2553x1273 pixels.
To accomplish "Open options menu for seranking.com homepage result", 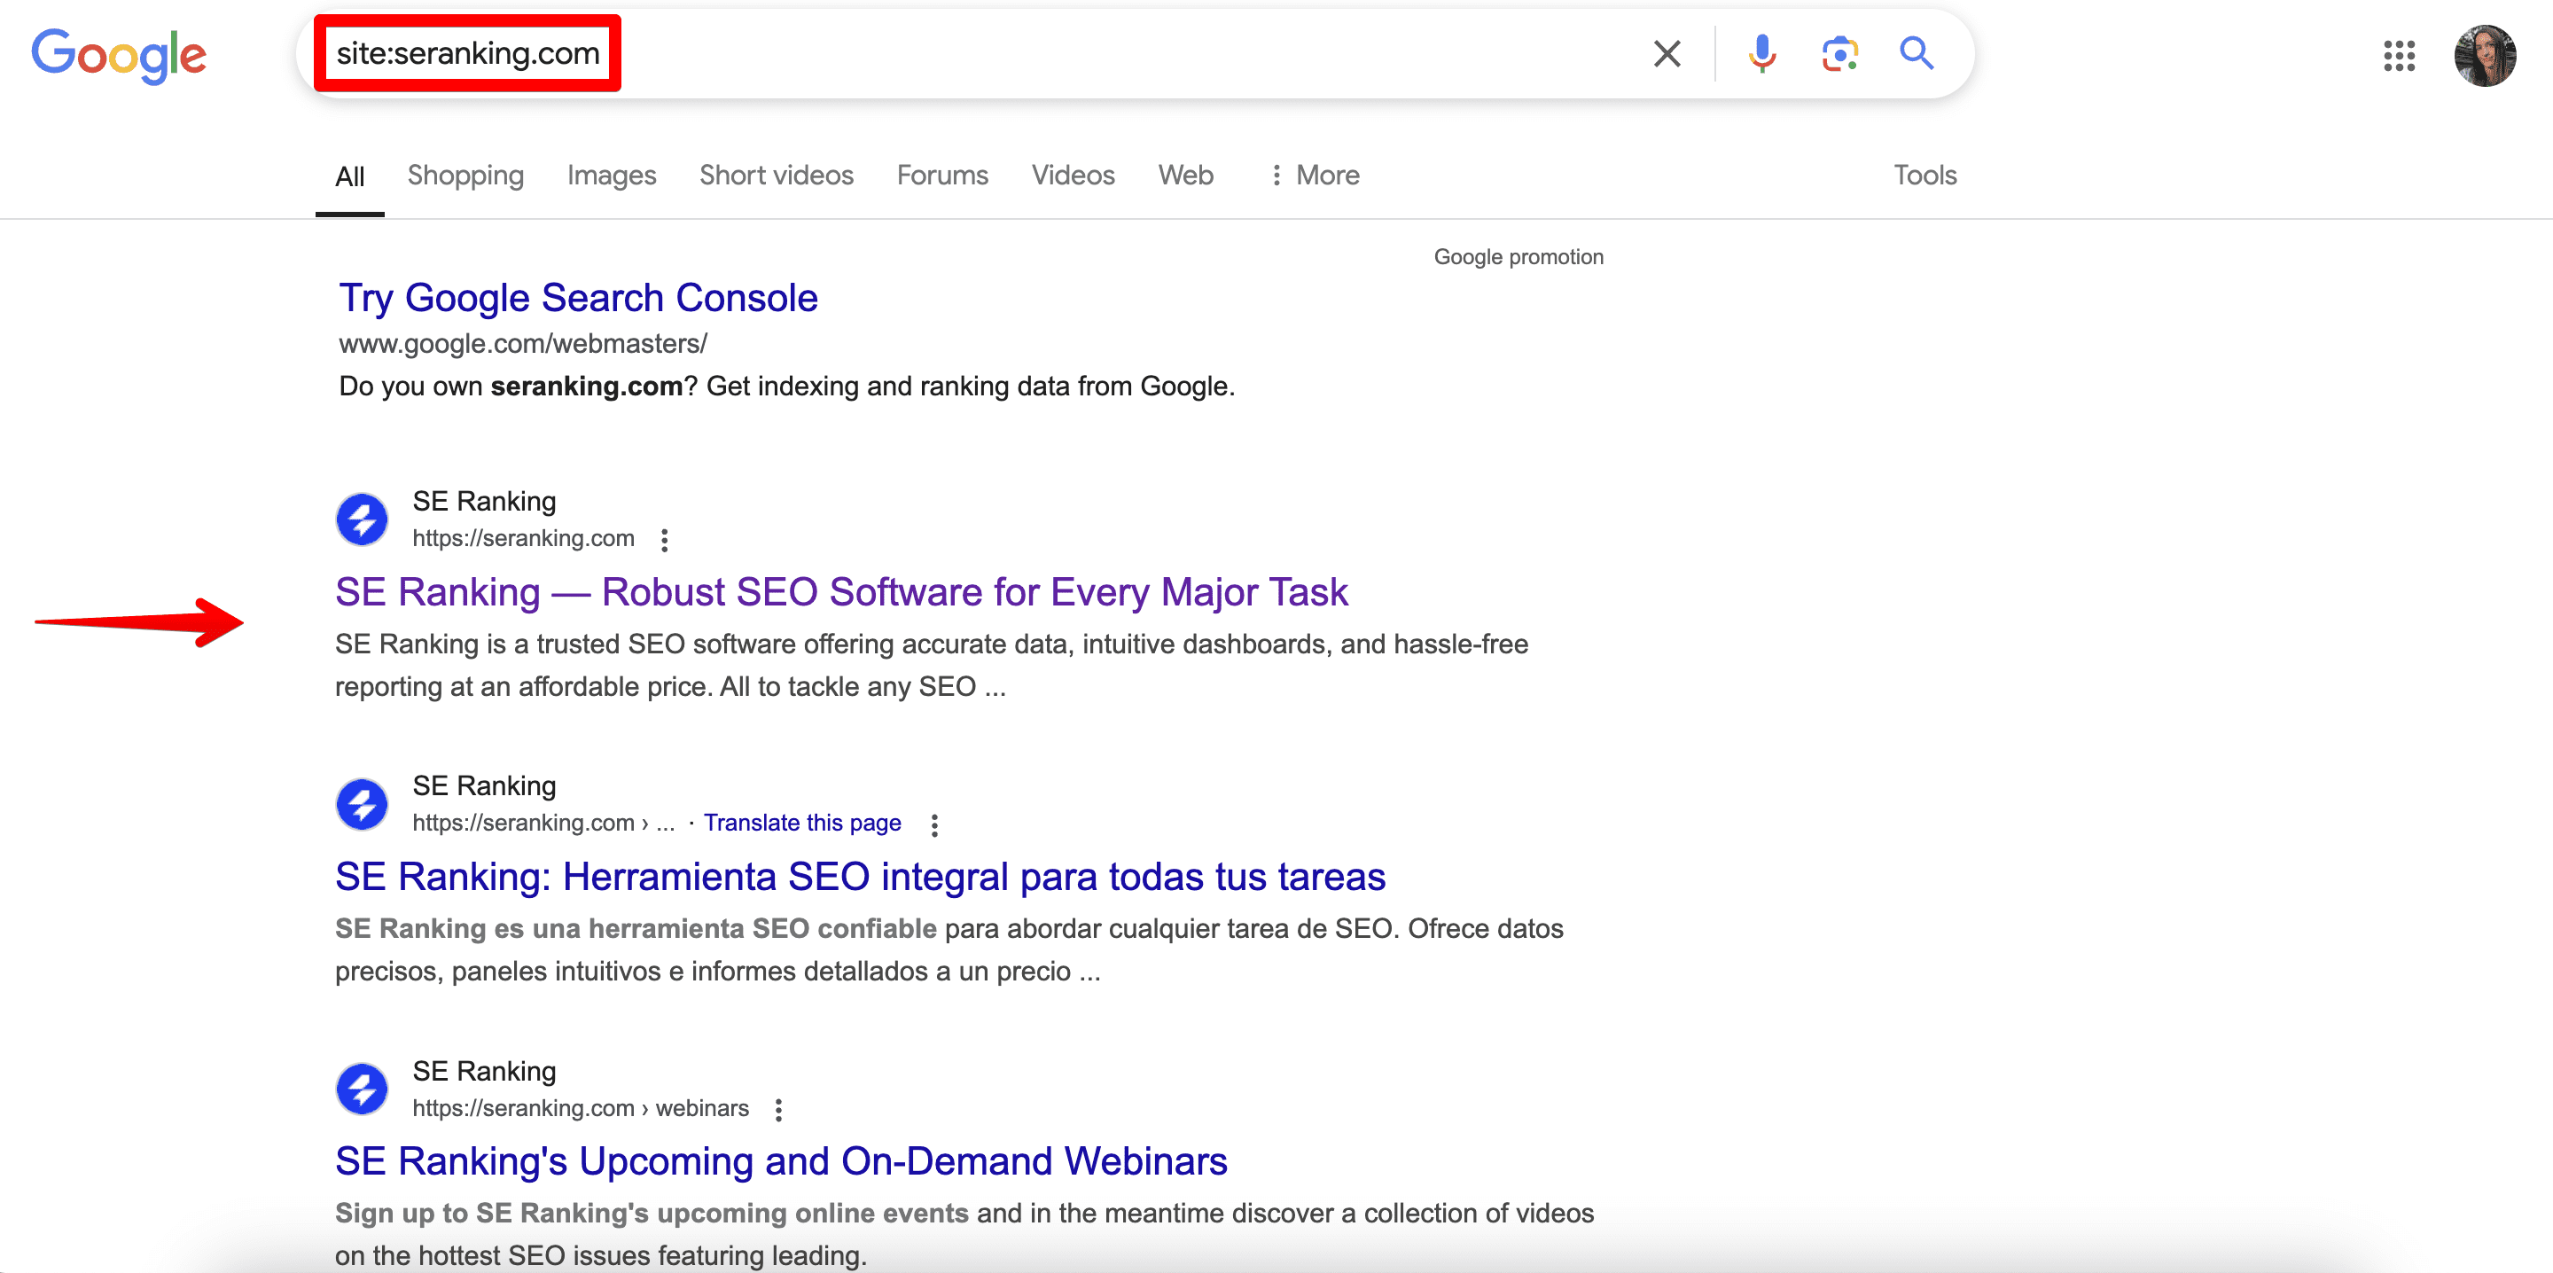I will coord(665,539).
